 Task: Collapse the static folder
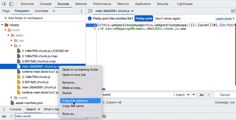click(x=8, y=35)
